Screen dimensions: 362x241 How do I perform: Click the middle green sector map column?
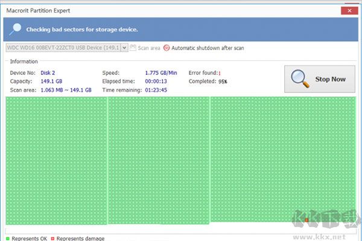tap(159, 161)
